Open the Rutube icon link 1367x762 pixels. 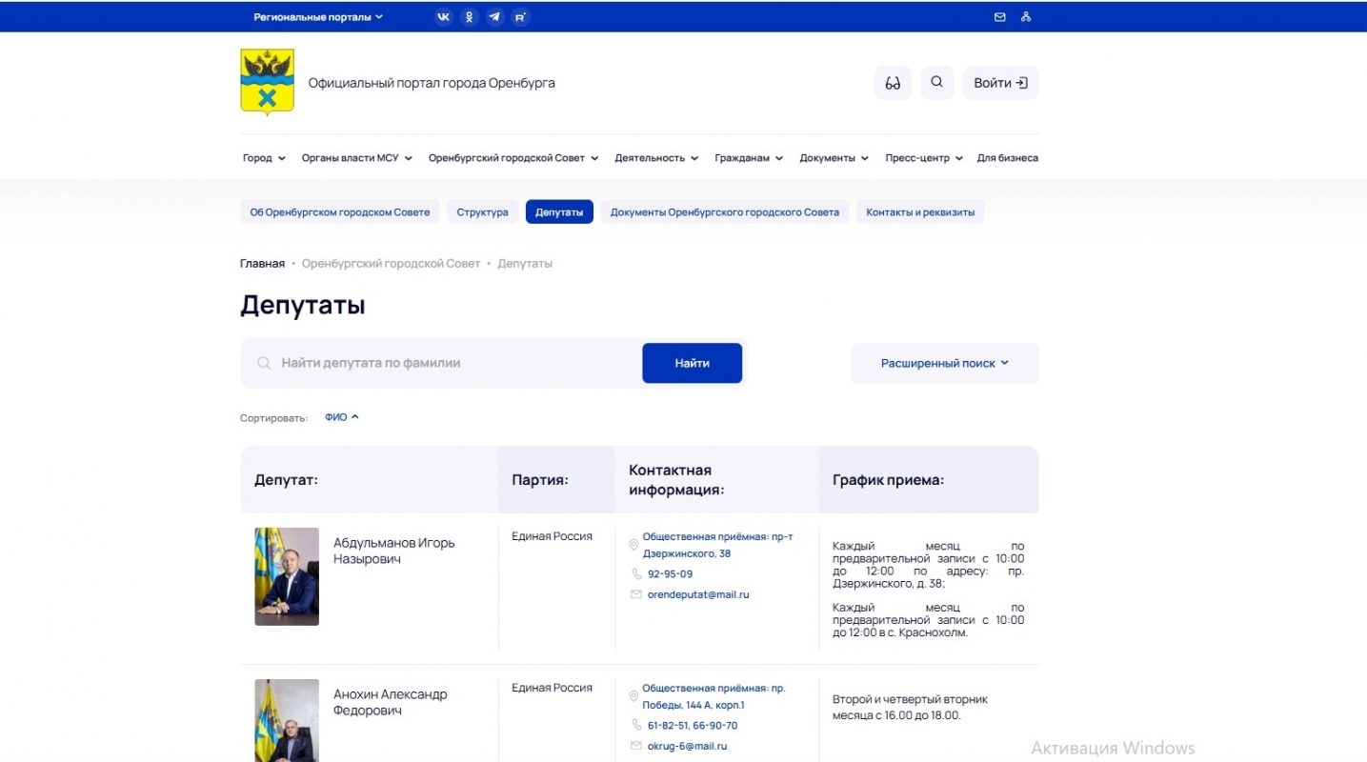click(x=520, y=17)
